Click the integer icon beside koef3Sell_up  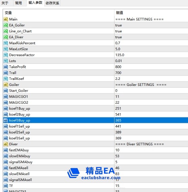5,138
